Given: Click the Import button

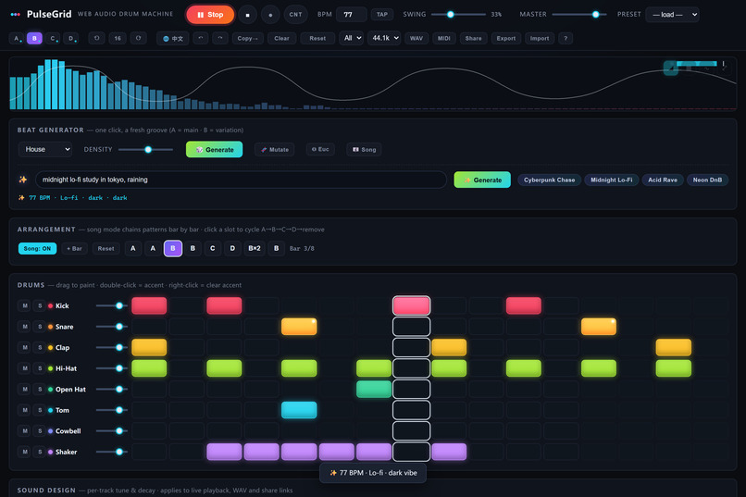Looking at the screenshot, I should pyautogui.click(x=540, y=39).
